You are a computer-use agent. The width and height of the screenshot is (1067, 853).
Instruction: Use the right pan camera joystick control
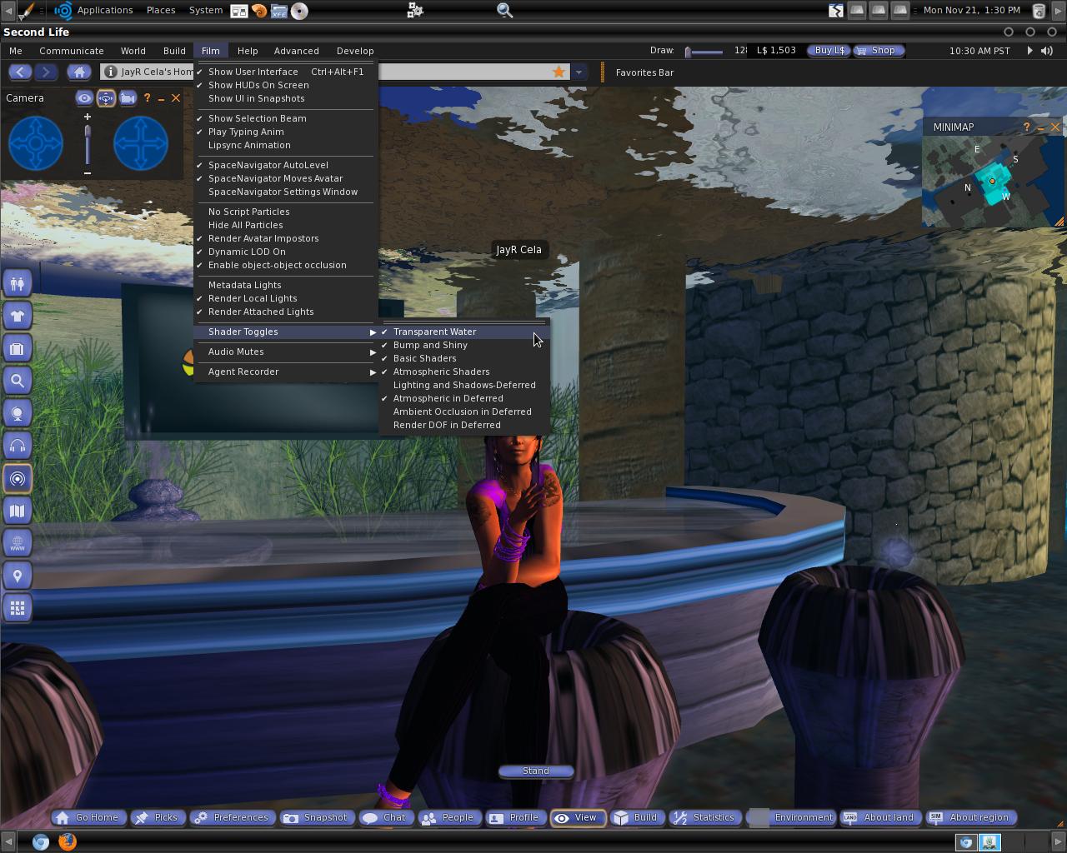click(141, 144)
